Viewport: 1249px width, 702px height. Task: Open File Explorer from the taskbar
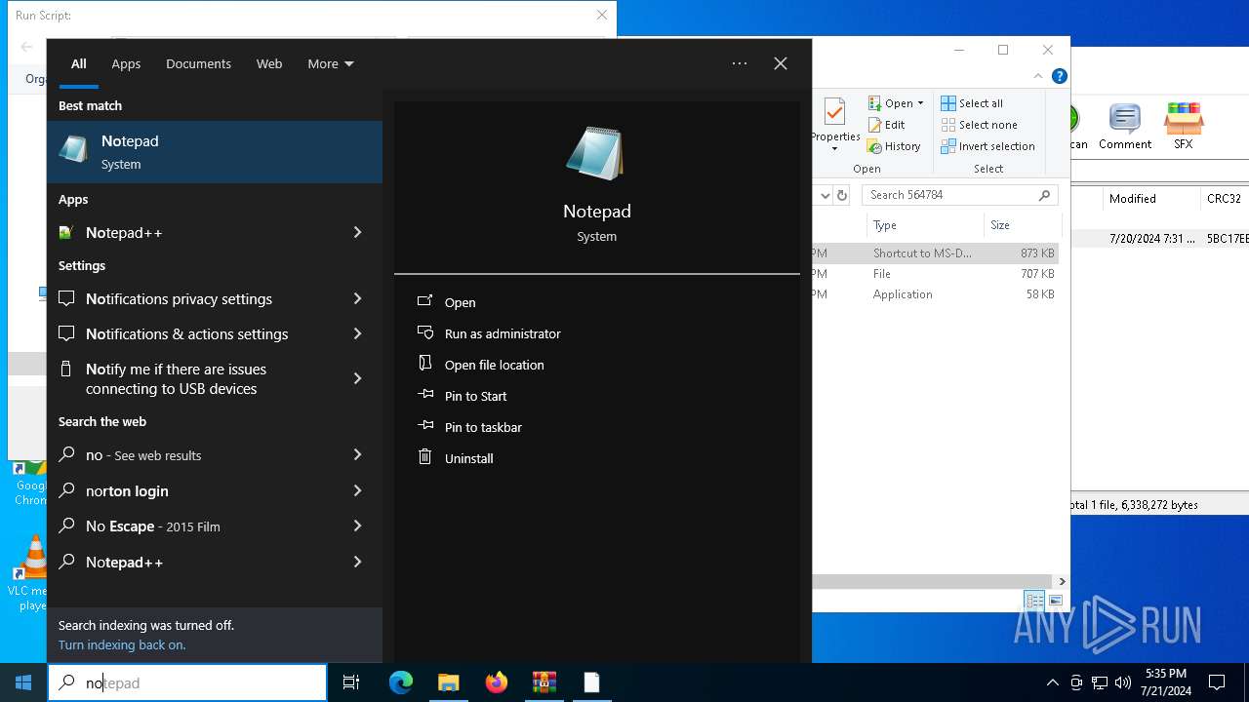(449, 682)
